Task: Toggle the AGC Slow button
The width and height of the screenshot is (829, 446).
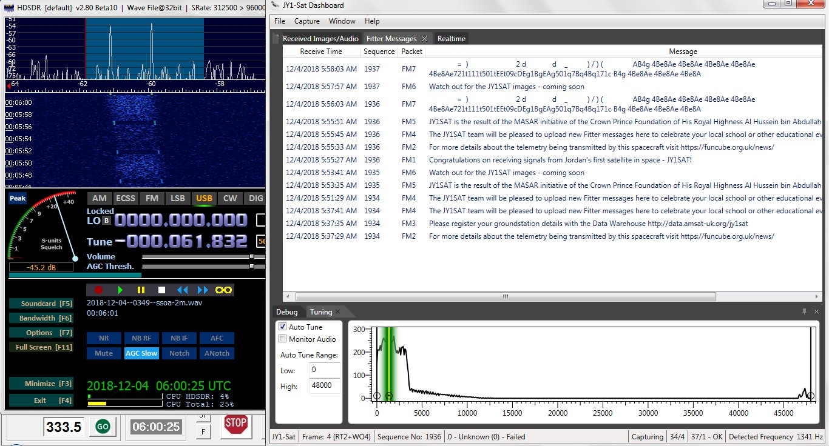Action: pyautogui.click(x=141, y=353)
